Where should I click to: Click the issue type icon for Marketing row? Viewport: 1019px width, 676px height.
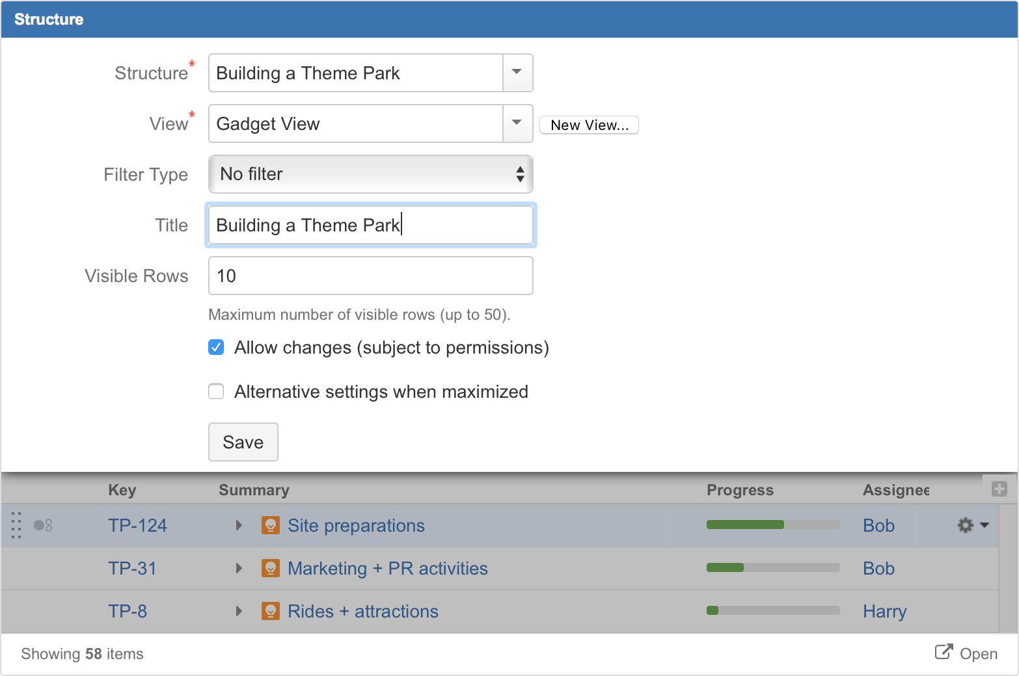point(270,568)
